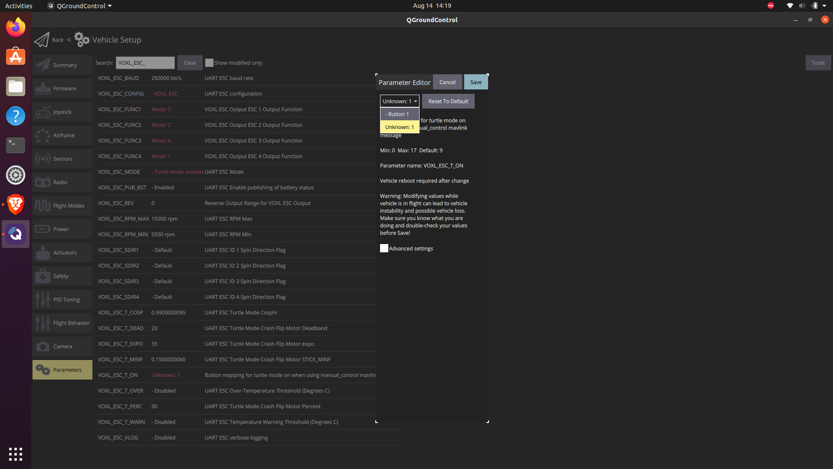
Task: Click the Parameters gears icon
Action: [x=43, y=370]
